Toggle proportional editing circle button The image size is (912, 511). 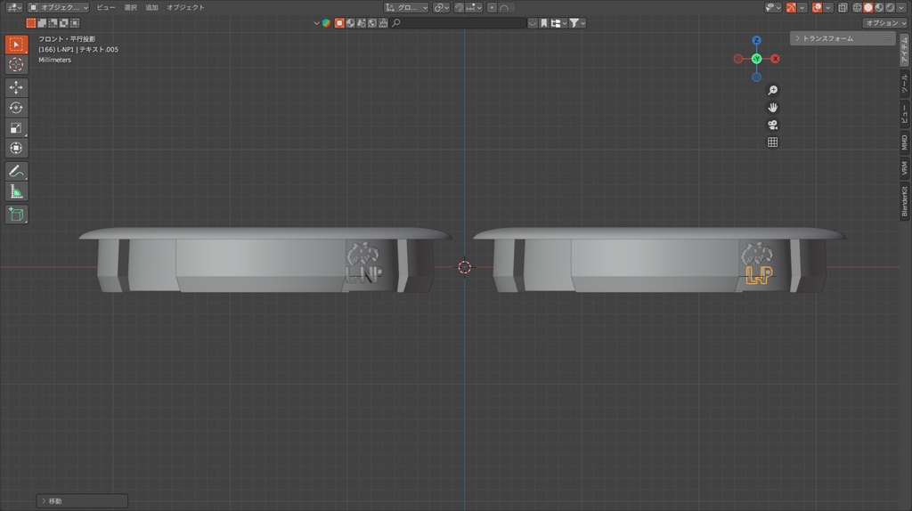point(492,7)
